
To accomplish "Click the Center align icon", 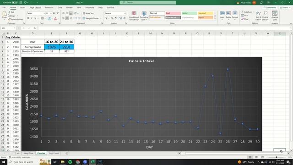I will coord(67,18).
